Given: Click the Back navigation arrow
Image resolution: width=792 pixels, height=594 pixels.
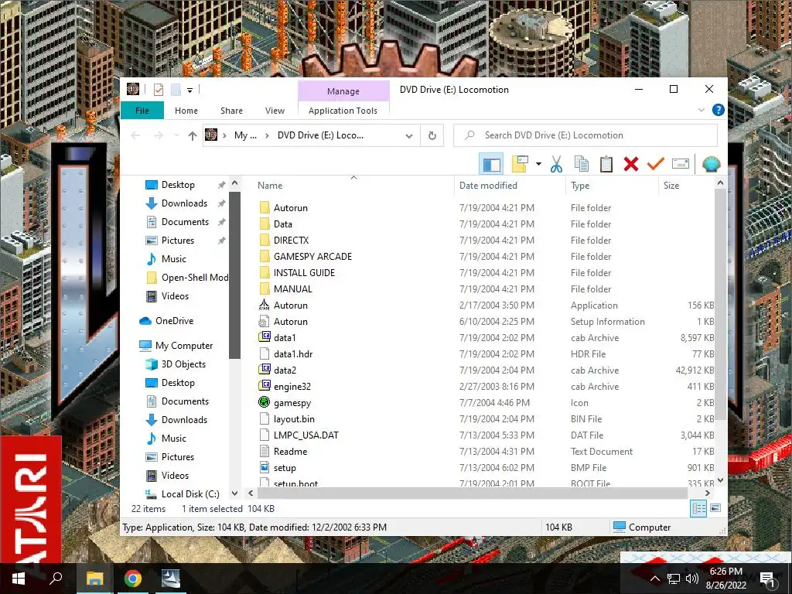Looking at the screenshot, I should pos(135,135).
